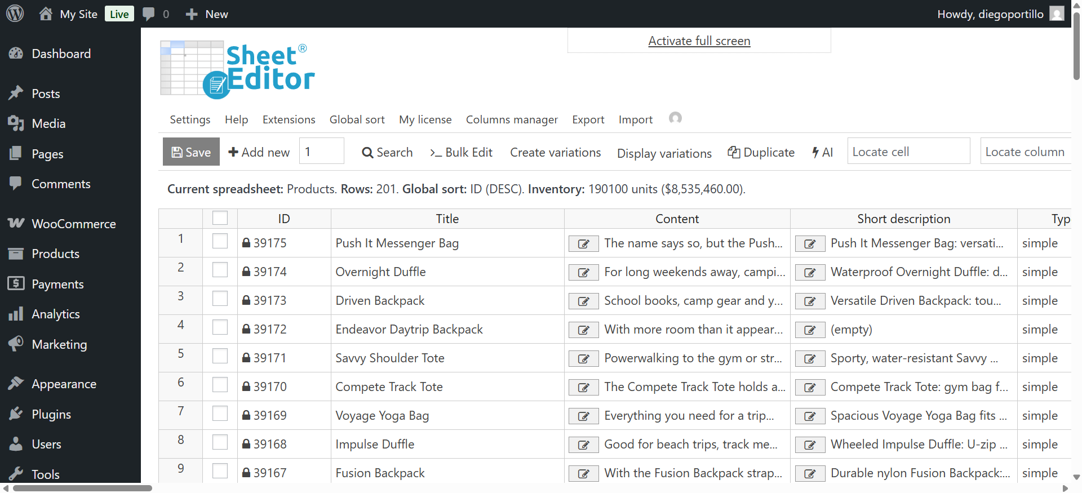Click the lock icon beside ID 39173
This screenshot has width=1082, height=493.
(246, 301)
